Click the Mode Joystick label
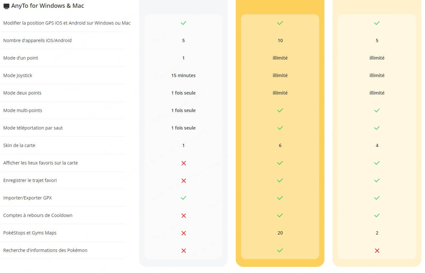This screenshot has height=273, width=425. 18,75
